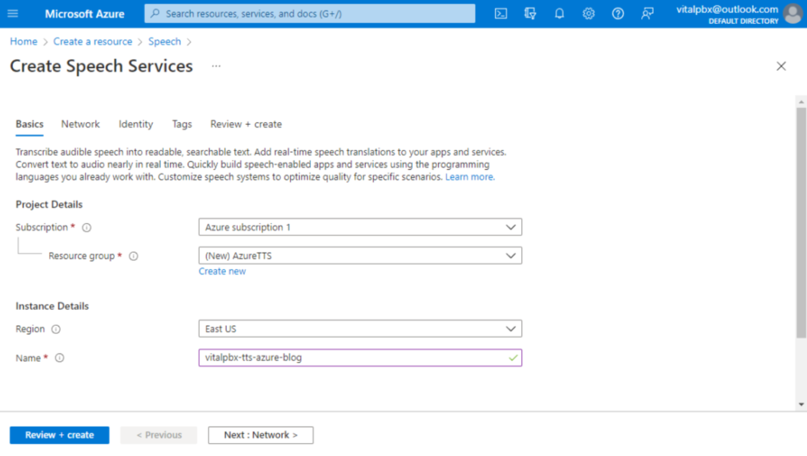Screen dimensions: 807x456
Task: View Subscription info tooltip icon
Action: 86,228
